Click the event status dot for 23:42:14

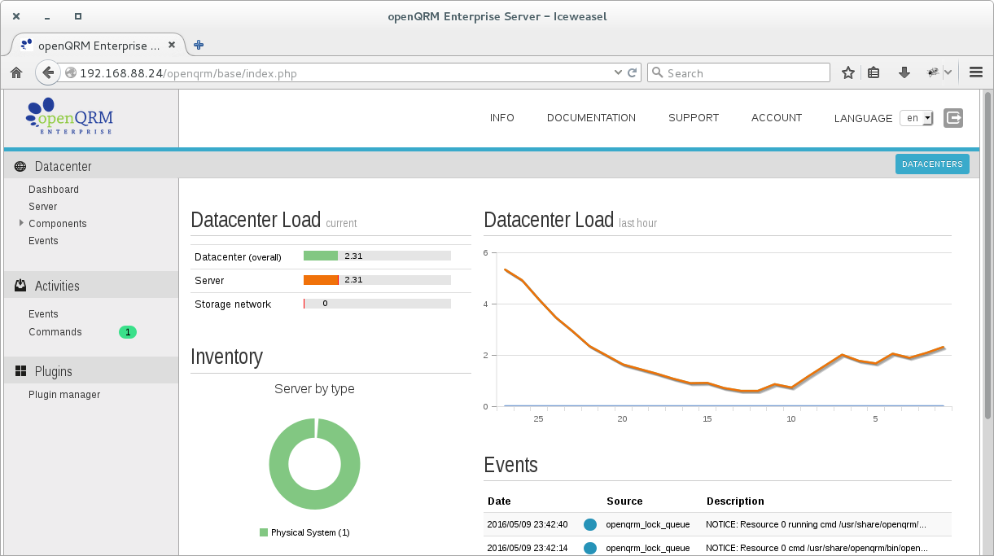point(590,549)
